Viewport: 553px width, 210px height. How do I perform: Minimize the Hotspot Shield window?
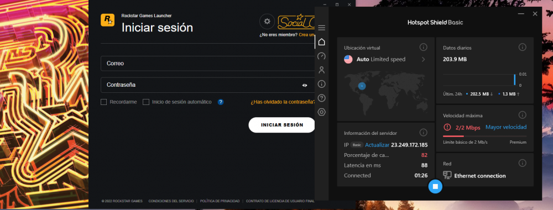521,14
